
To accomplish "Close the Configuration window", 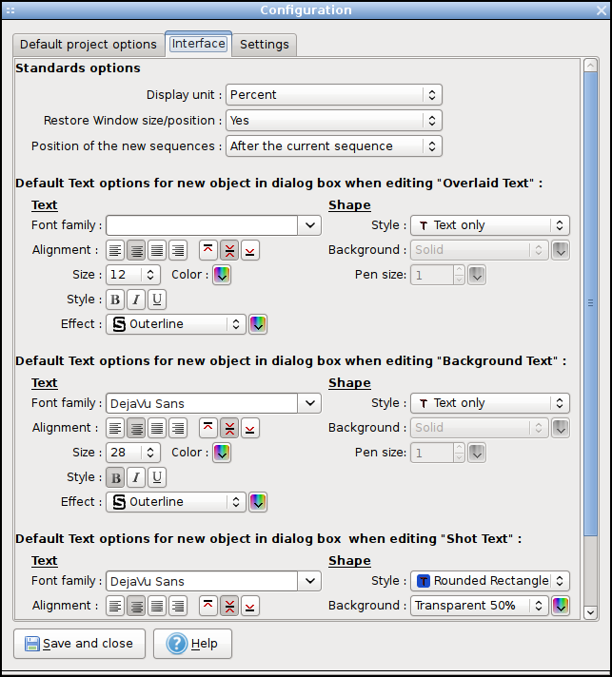I will coord(602,10).
